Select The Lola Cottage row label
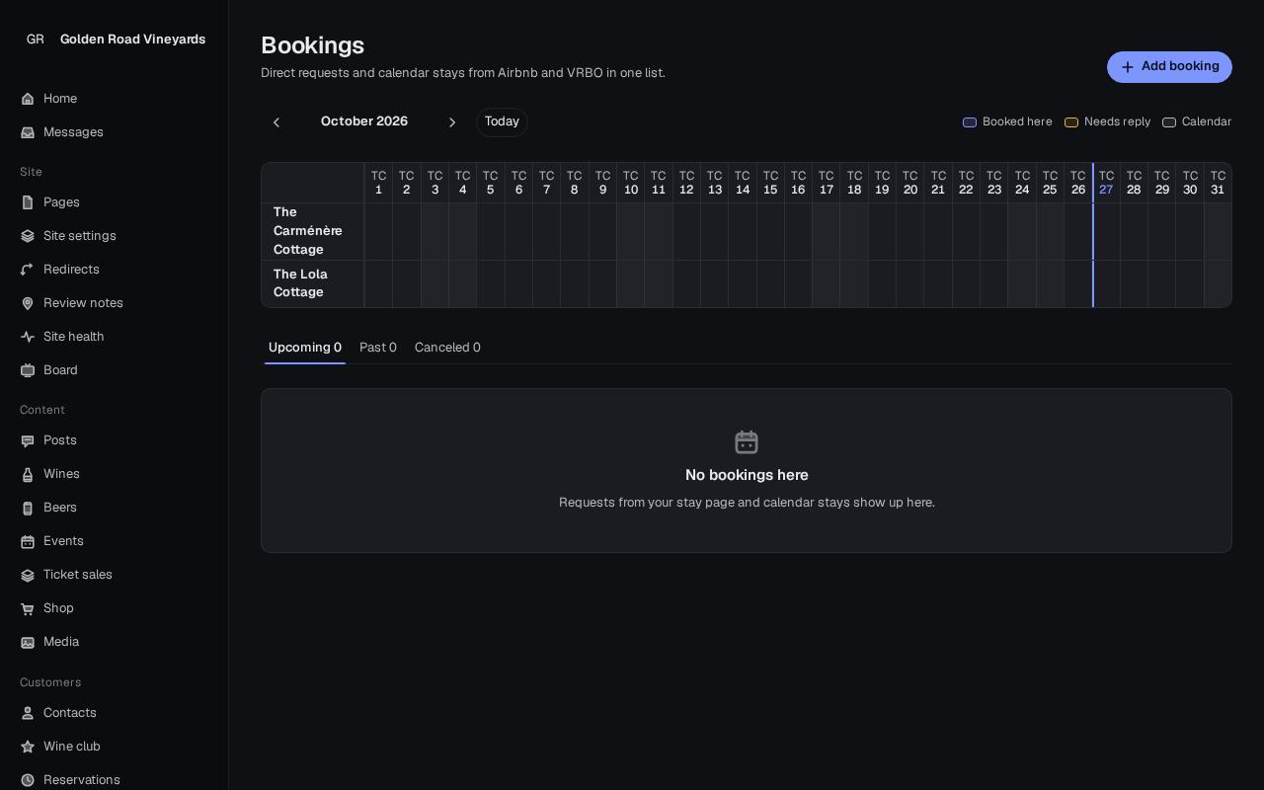The height and width of the screenshot is (790, 1264). tap(312, 283)
